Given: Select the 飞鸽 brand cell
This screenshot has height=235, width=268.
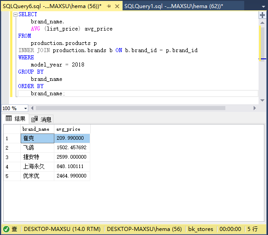Looking at the screenshot, I should tap(37, 148).
